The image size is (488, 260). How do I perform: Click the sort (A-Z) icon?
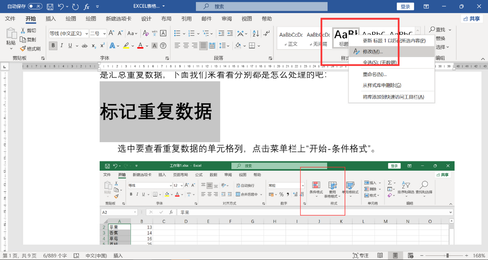tap(255, 33)
